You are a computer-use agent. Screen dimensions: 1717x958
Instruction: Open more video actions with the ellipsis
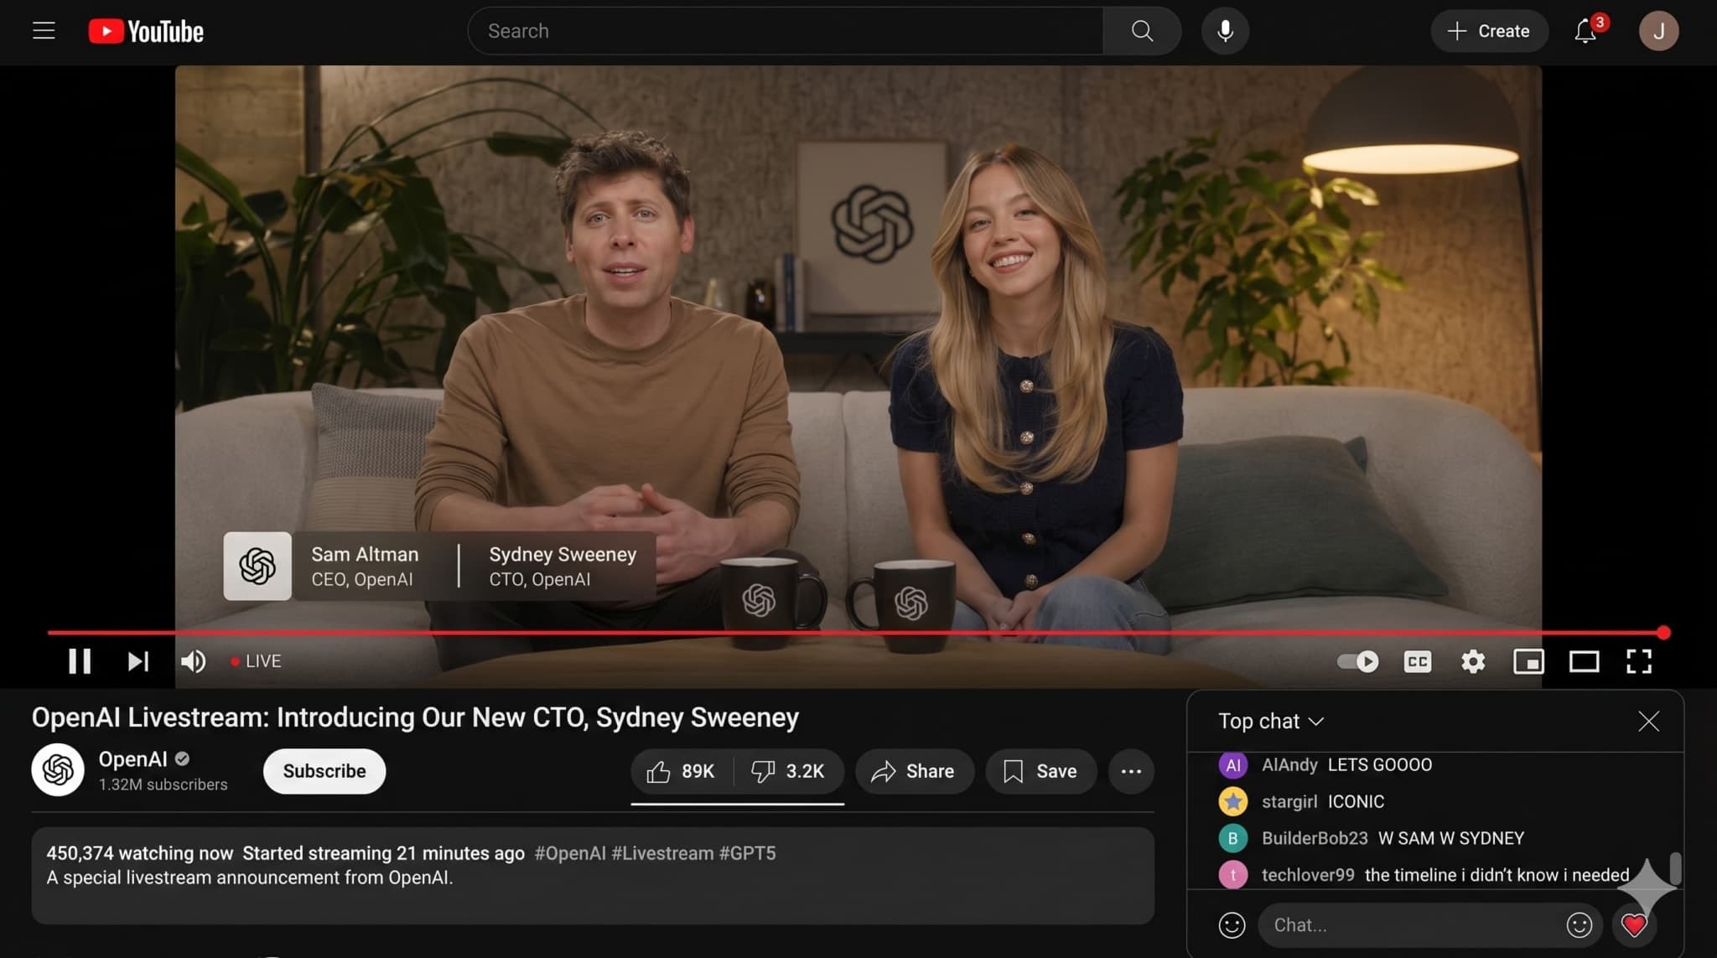1130,771
